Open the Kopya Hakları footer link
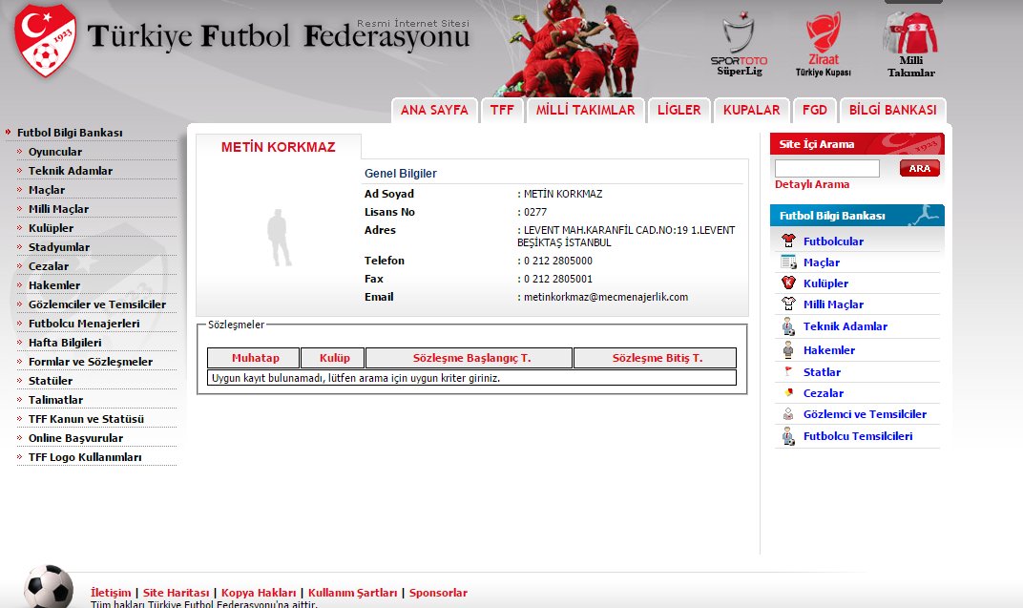Image resolution: width=1023 pixels, height=608 pixels. tap(259, 593)
